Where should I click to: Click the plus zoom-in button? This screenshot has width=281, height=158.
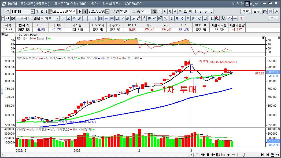(228, 155)
